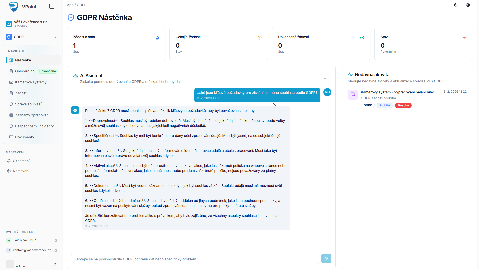479x270 pixels.
Task: Expand the GDPR module switcher
Action: coord(55,37)
